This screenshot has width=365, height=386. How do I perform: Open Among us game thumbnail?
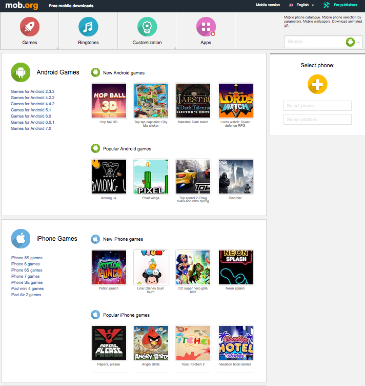[109, 177]
